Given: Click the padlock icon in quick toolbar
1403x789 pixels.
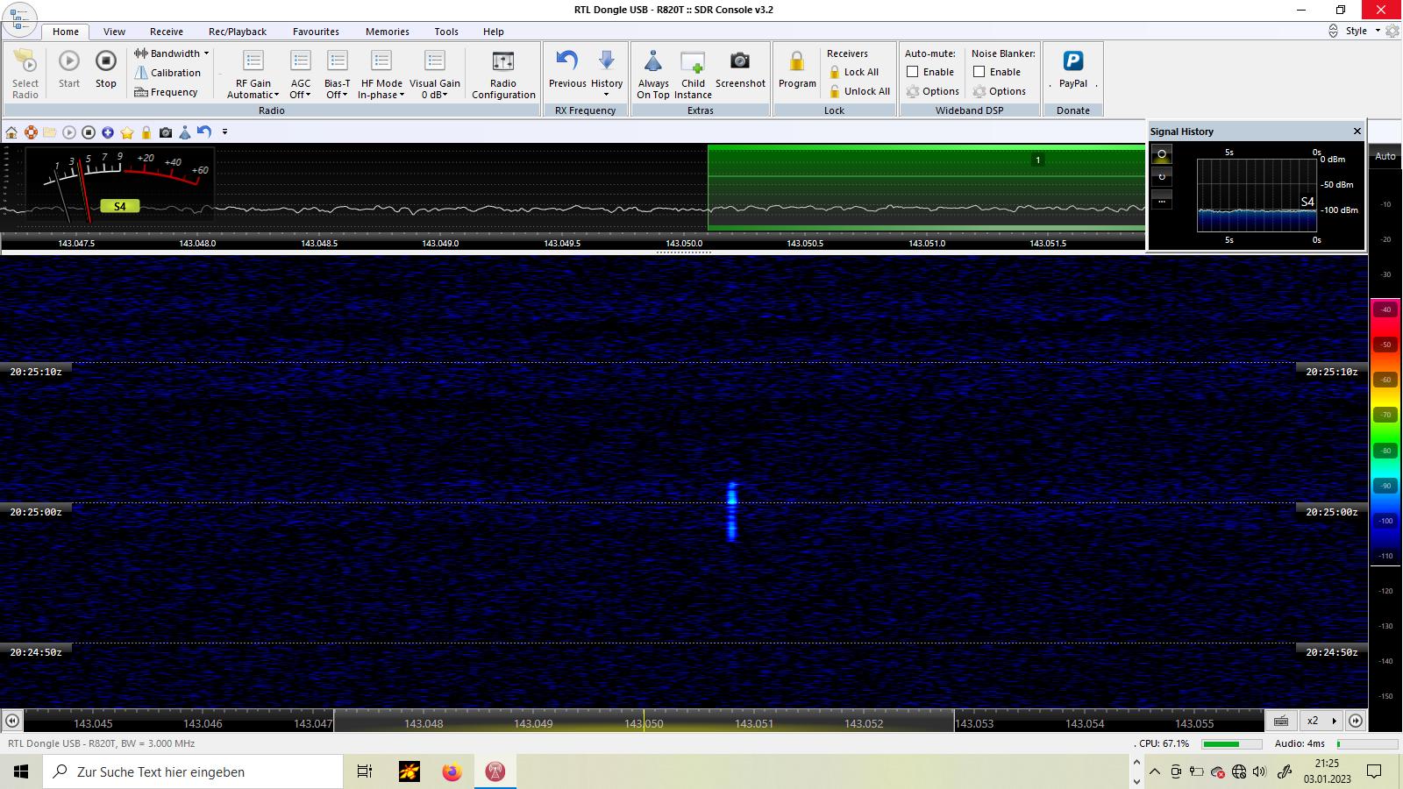Looking at the screenshot, I should pos(146,132).
